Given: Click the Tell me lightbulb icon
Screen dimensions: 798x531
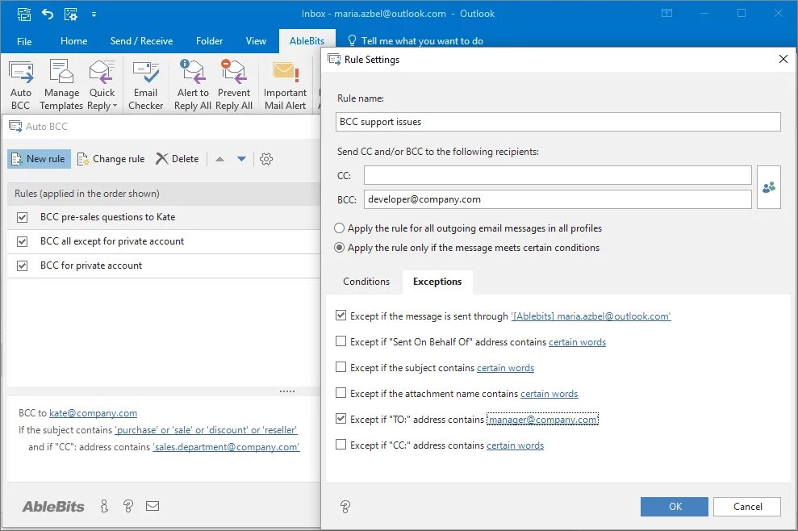Looking at the screenshot, I should pos(352,40).
